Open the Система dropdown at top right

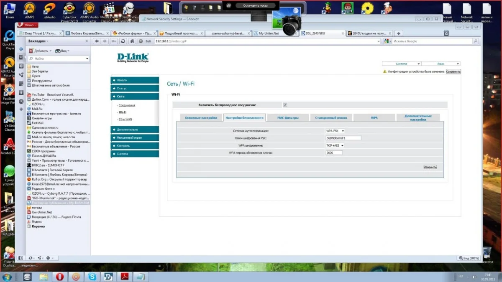click(401, 64)
